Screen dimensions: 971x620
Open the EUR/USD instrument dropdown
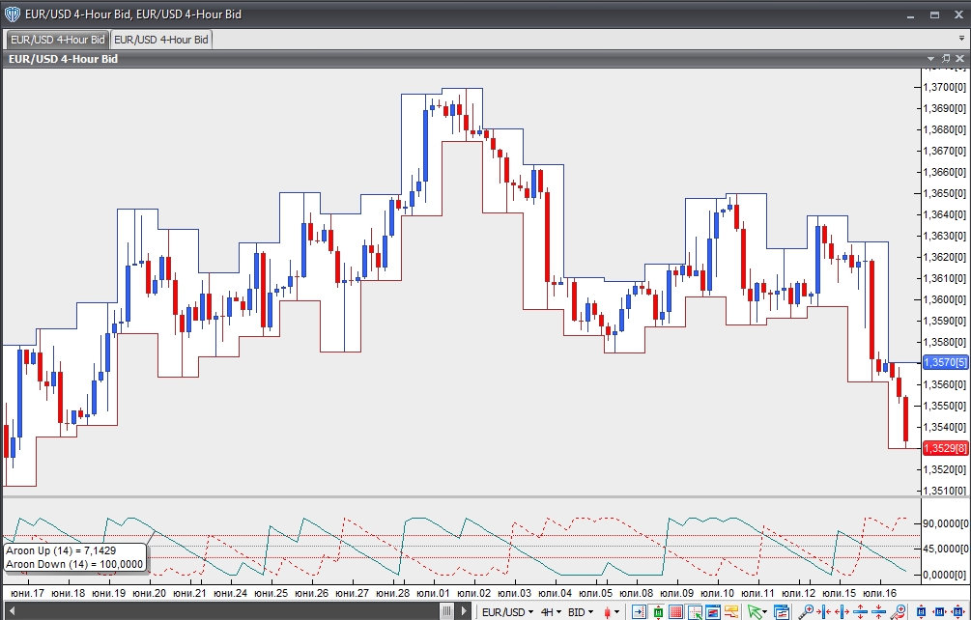(507, 611)
